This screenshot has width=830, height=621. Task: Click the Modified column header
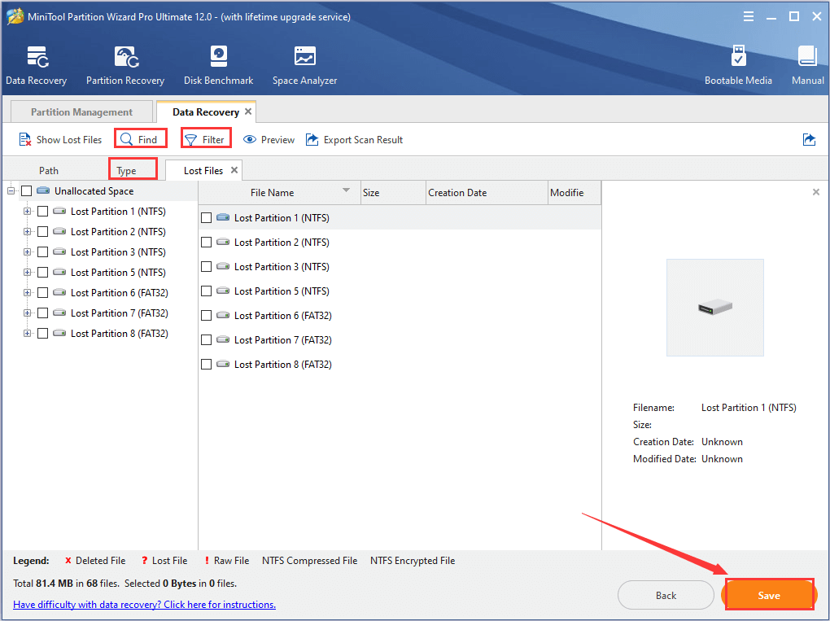pyautogui.click(x=574, y=193)
